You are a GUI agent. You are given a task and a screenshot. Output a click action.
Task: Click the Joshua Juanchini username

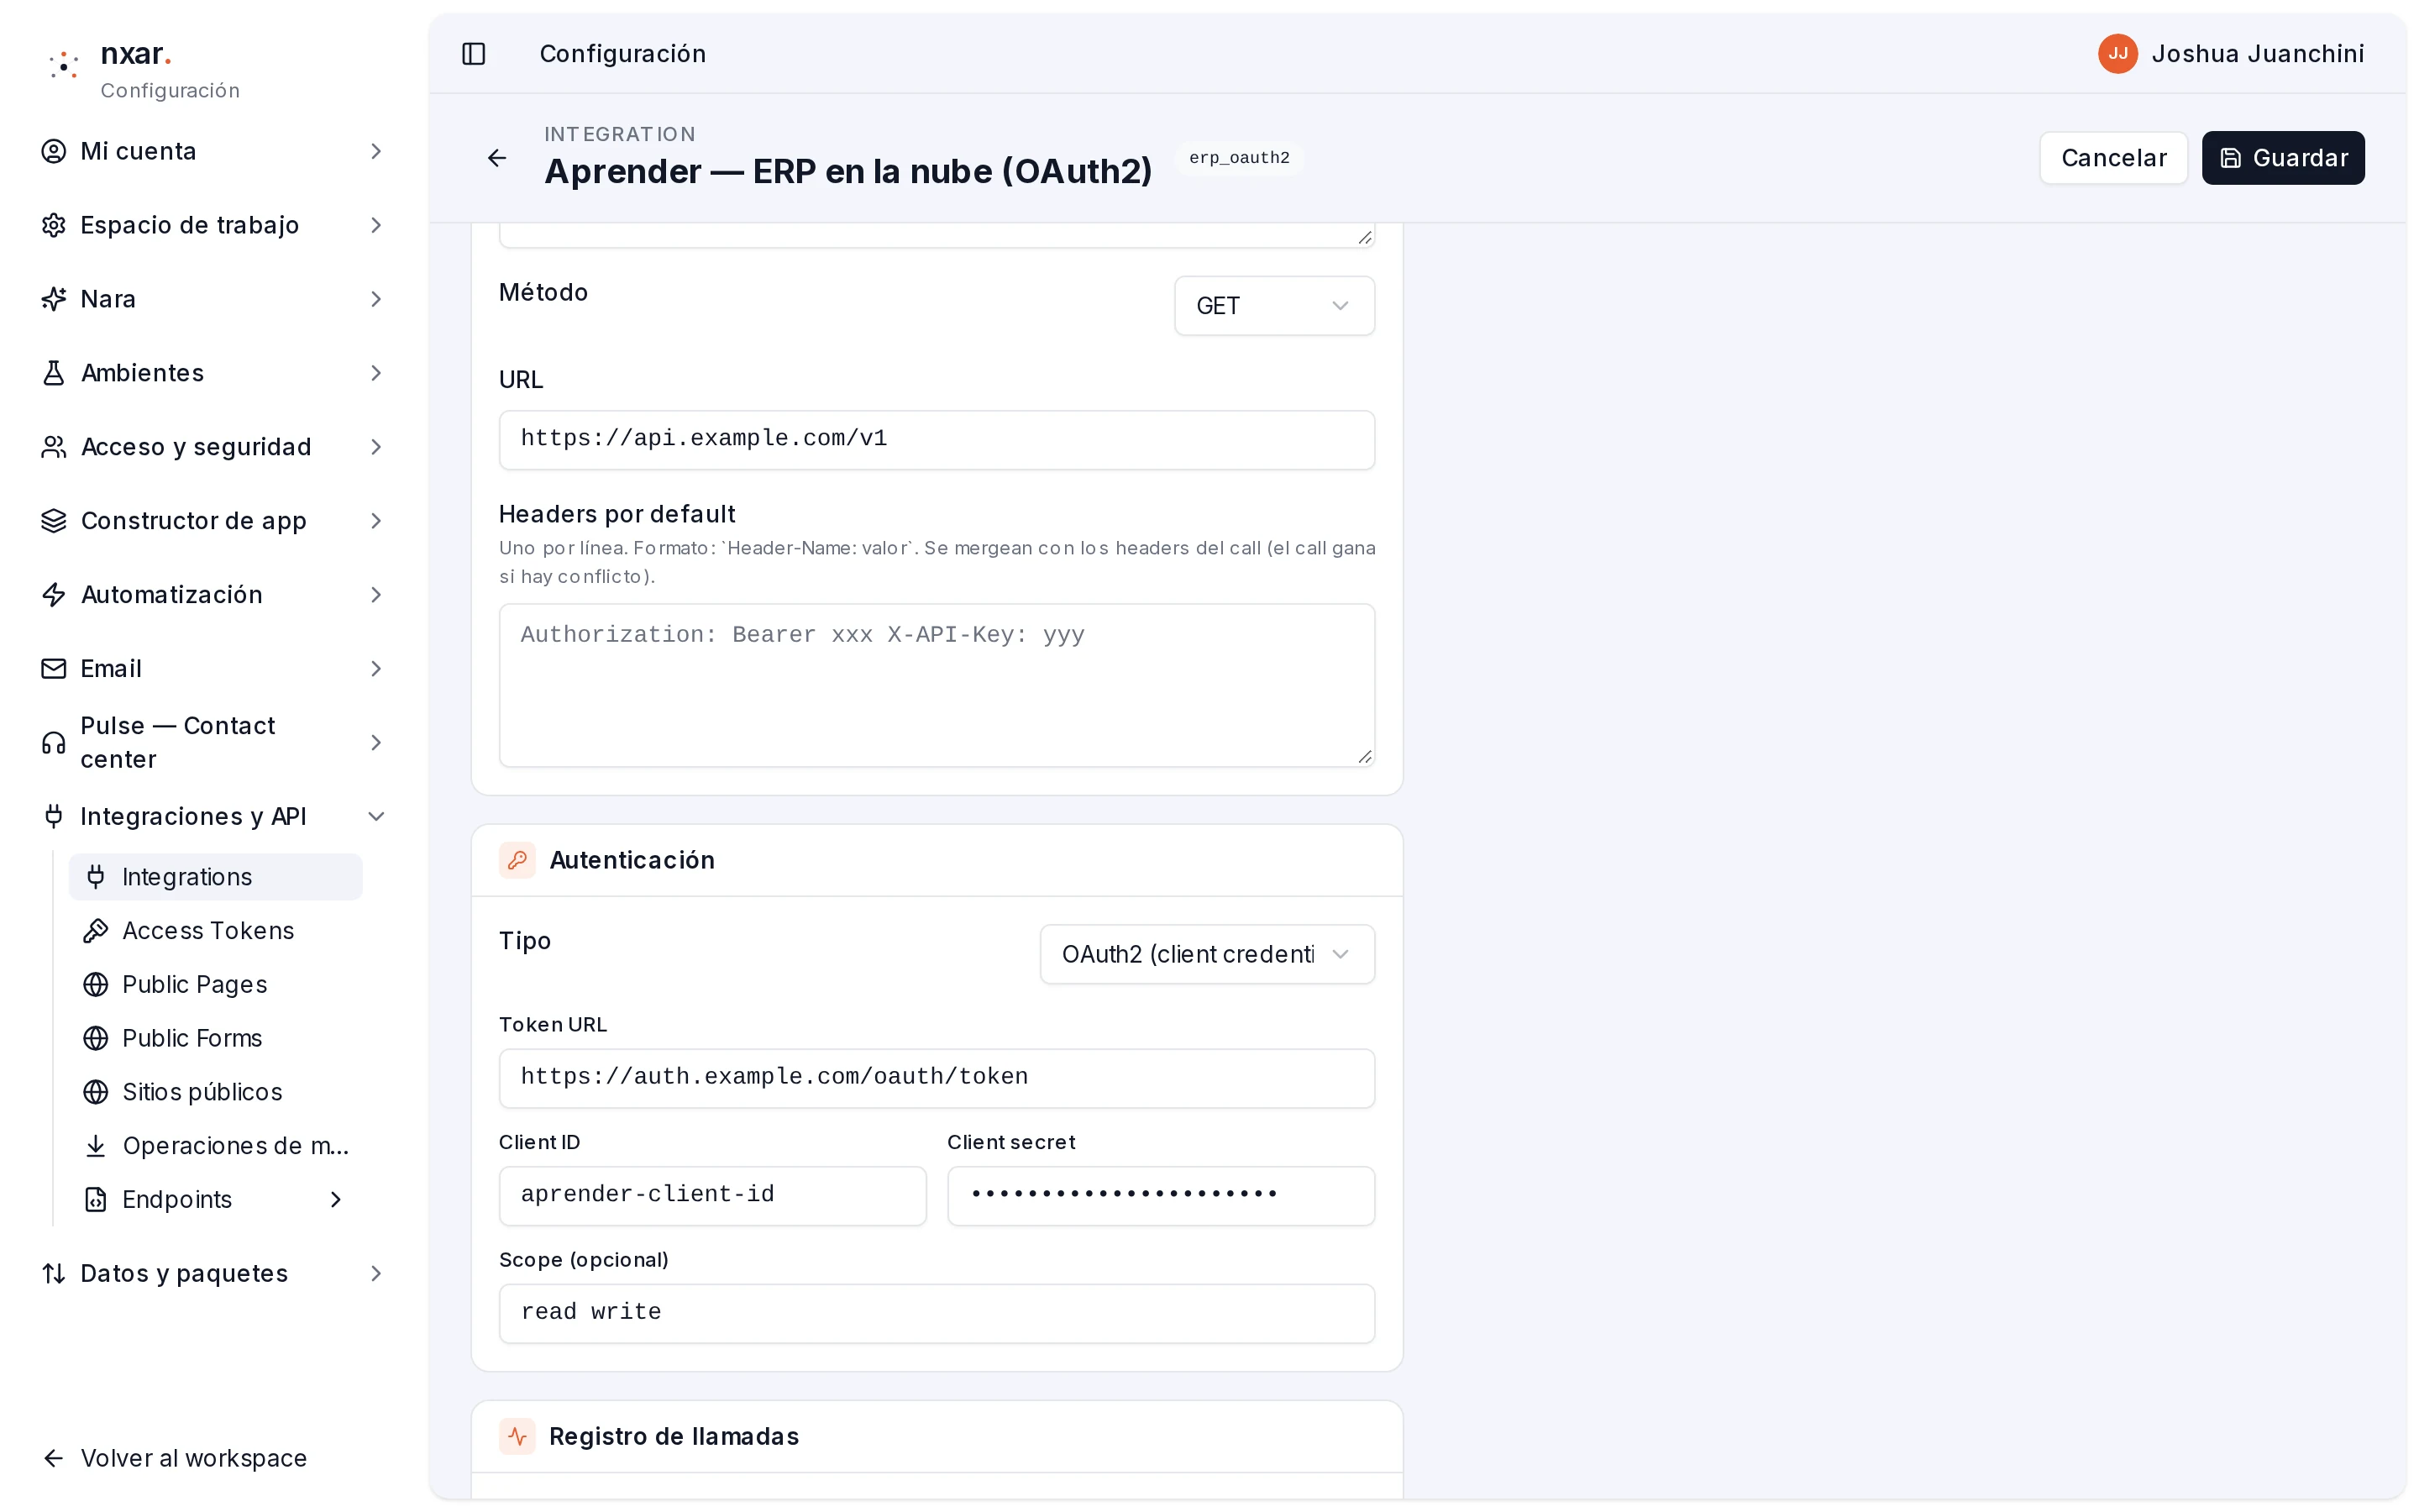click(2257, 54)
